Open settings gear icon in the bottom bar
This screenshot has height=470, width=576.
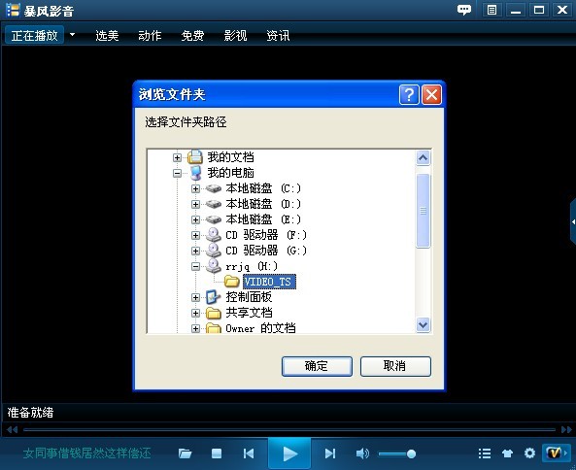529,453
